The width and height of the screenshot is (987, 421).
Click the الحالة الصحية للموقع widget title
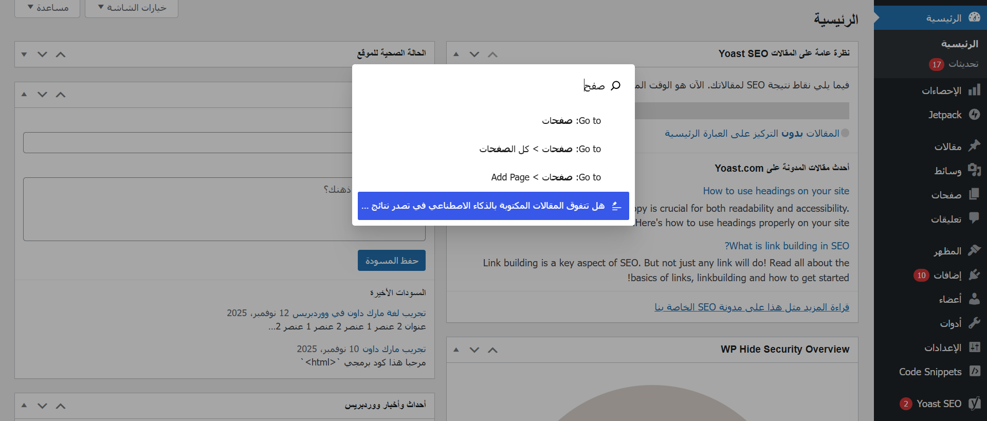click(x=392, y=53)
